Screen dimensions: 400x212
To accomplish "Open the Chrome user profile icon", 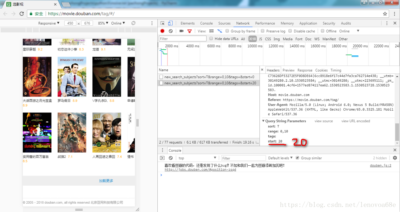I will (x=364, y=3).
